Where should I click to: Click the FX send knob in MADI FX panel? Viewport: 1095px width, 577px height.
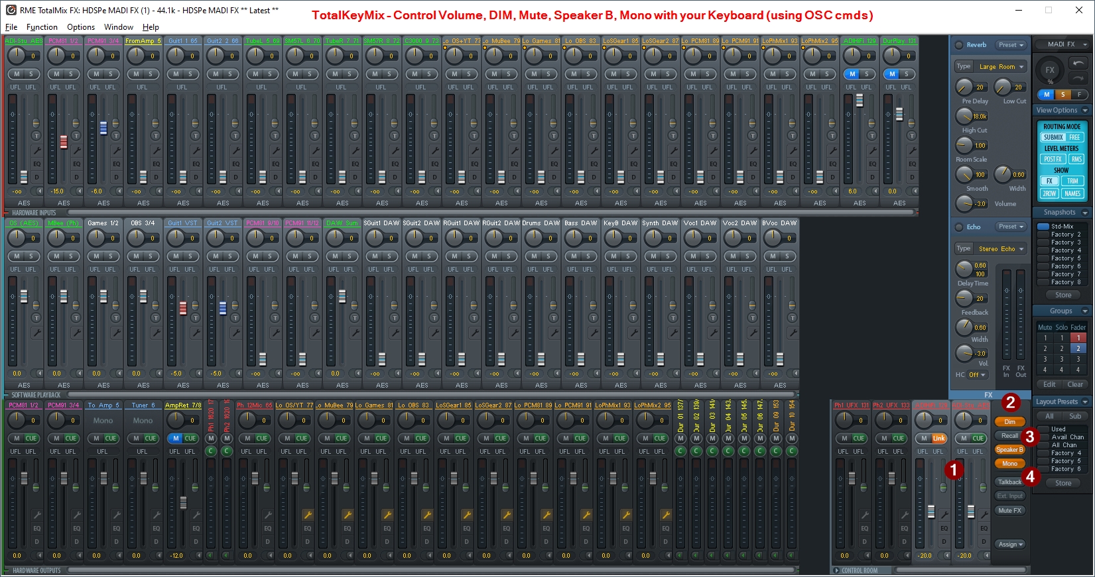pos(1050,70)
